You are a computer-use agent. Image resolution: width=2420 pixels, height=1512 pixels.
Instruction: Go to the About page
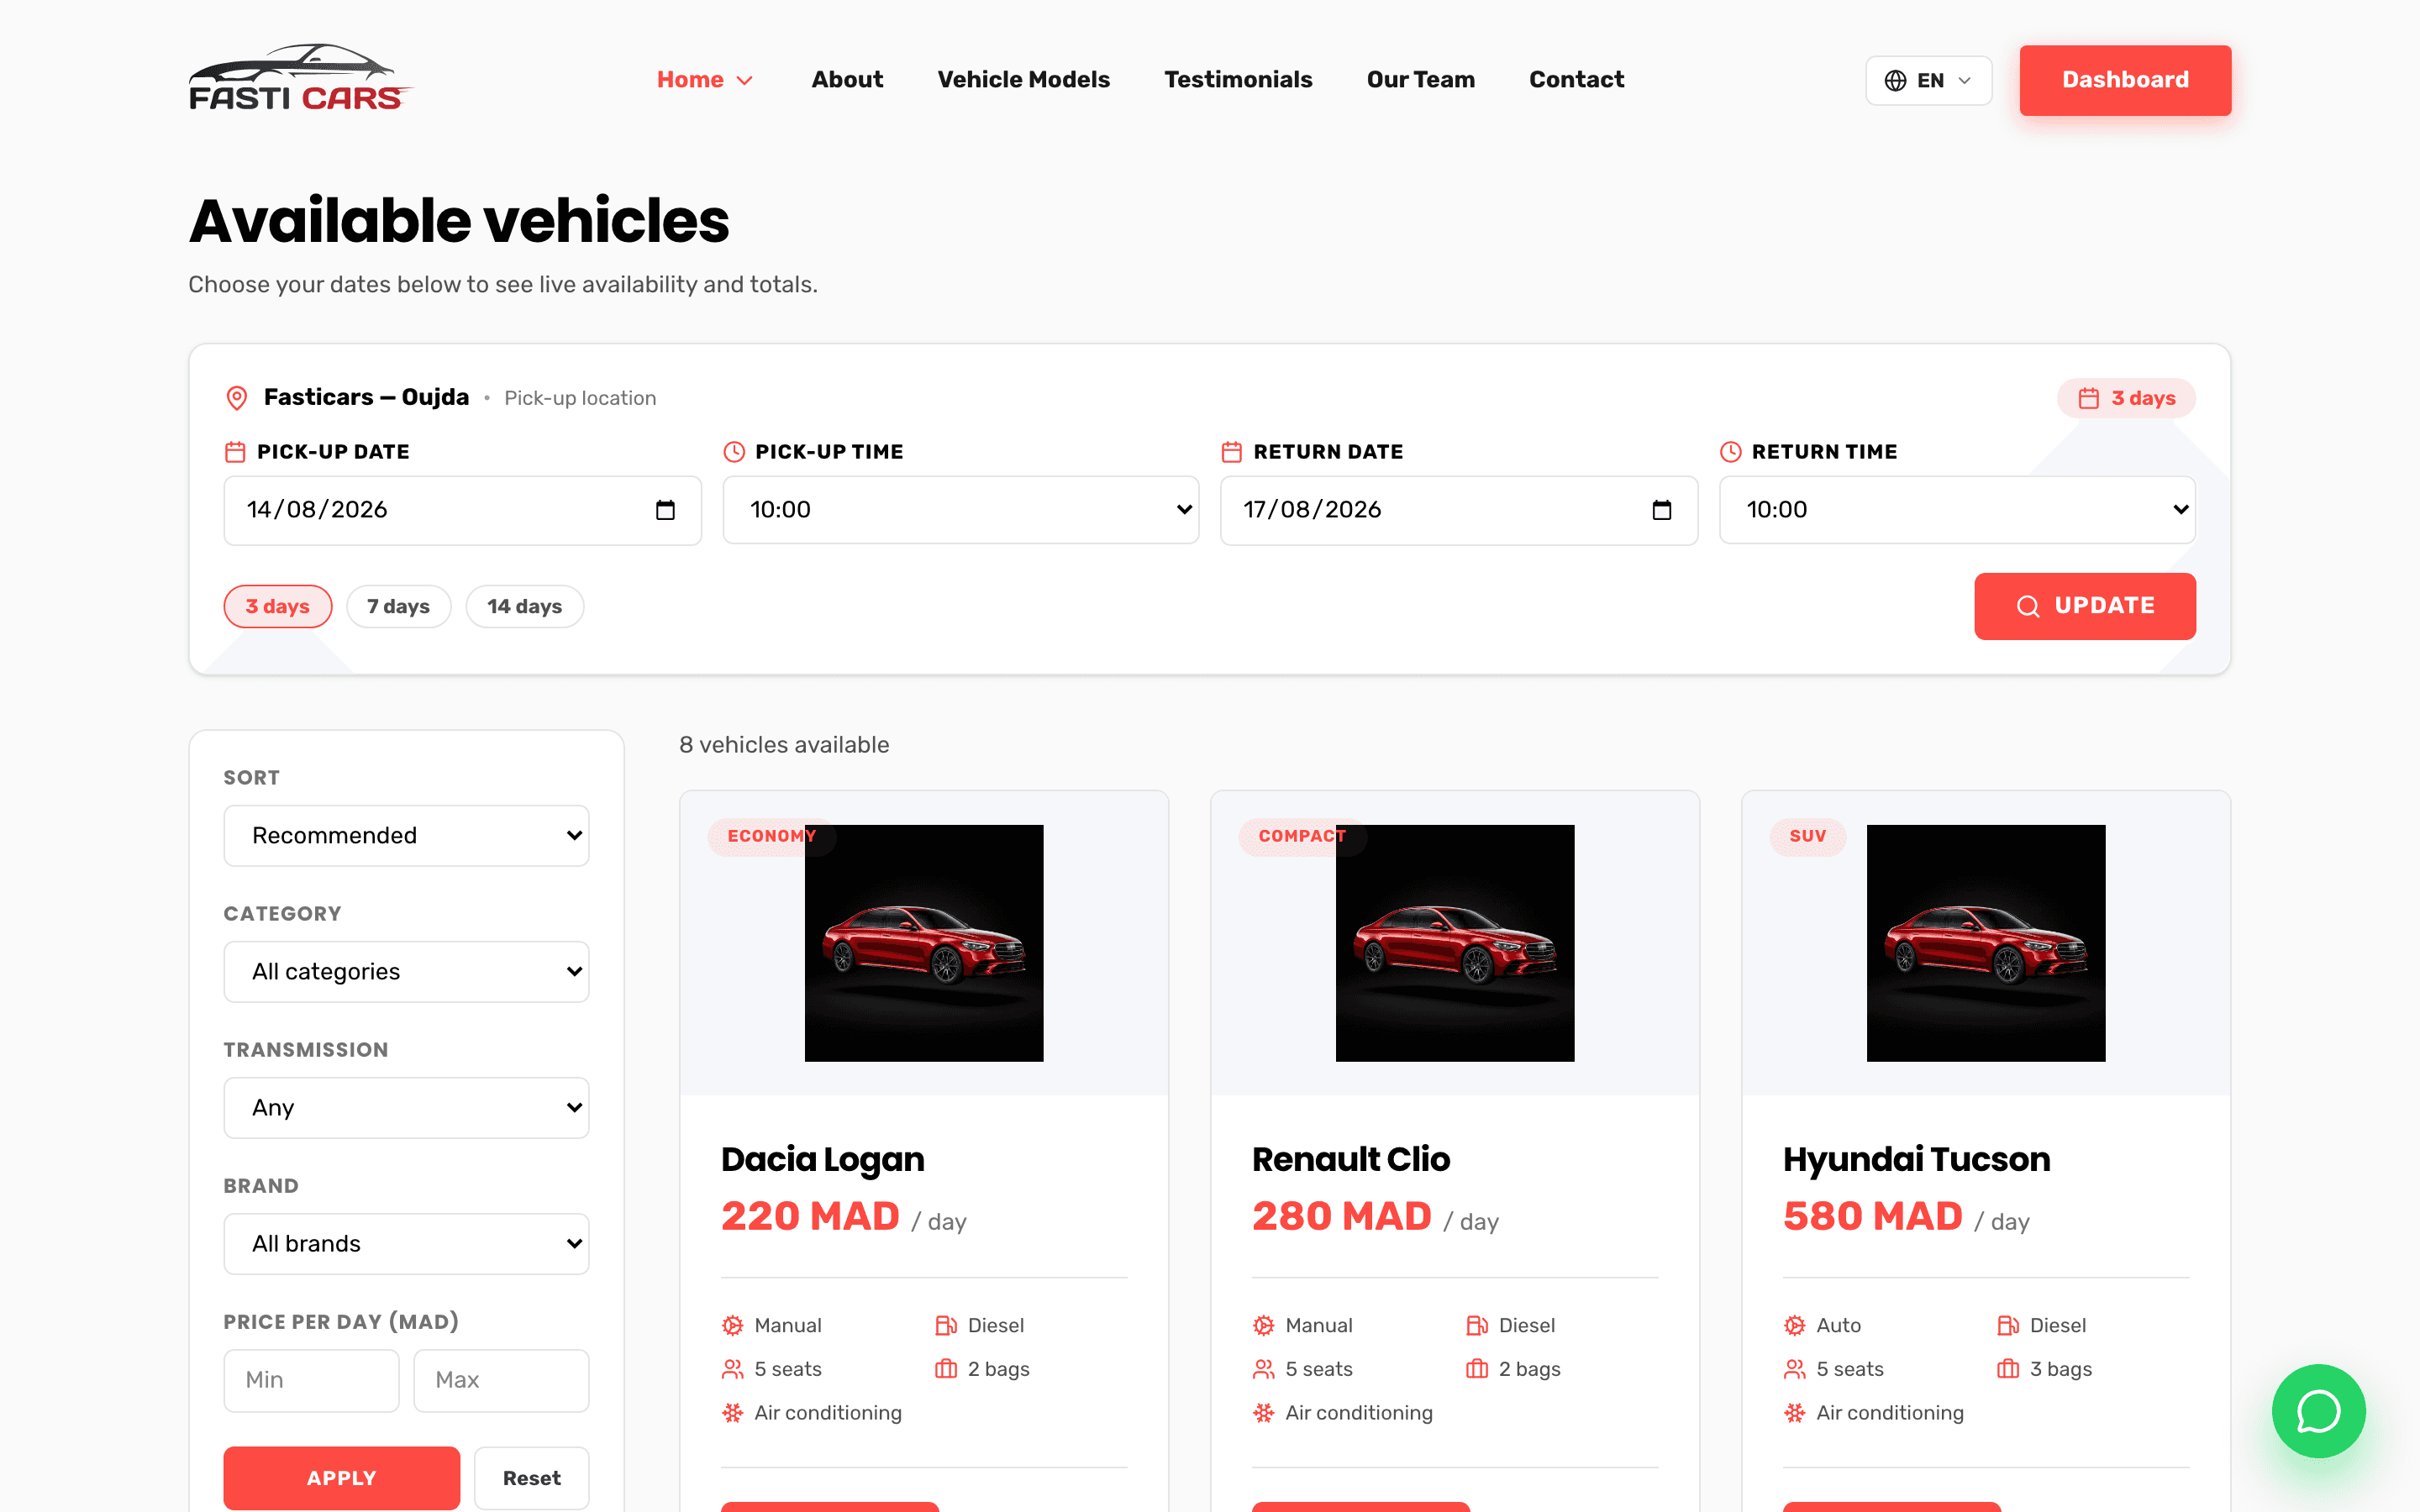(x=847, y=80)
